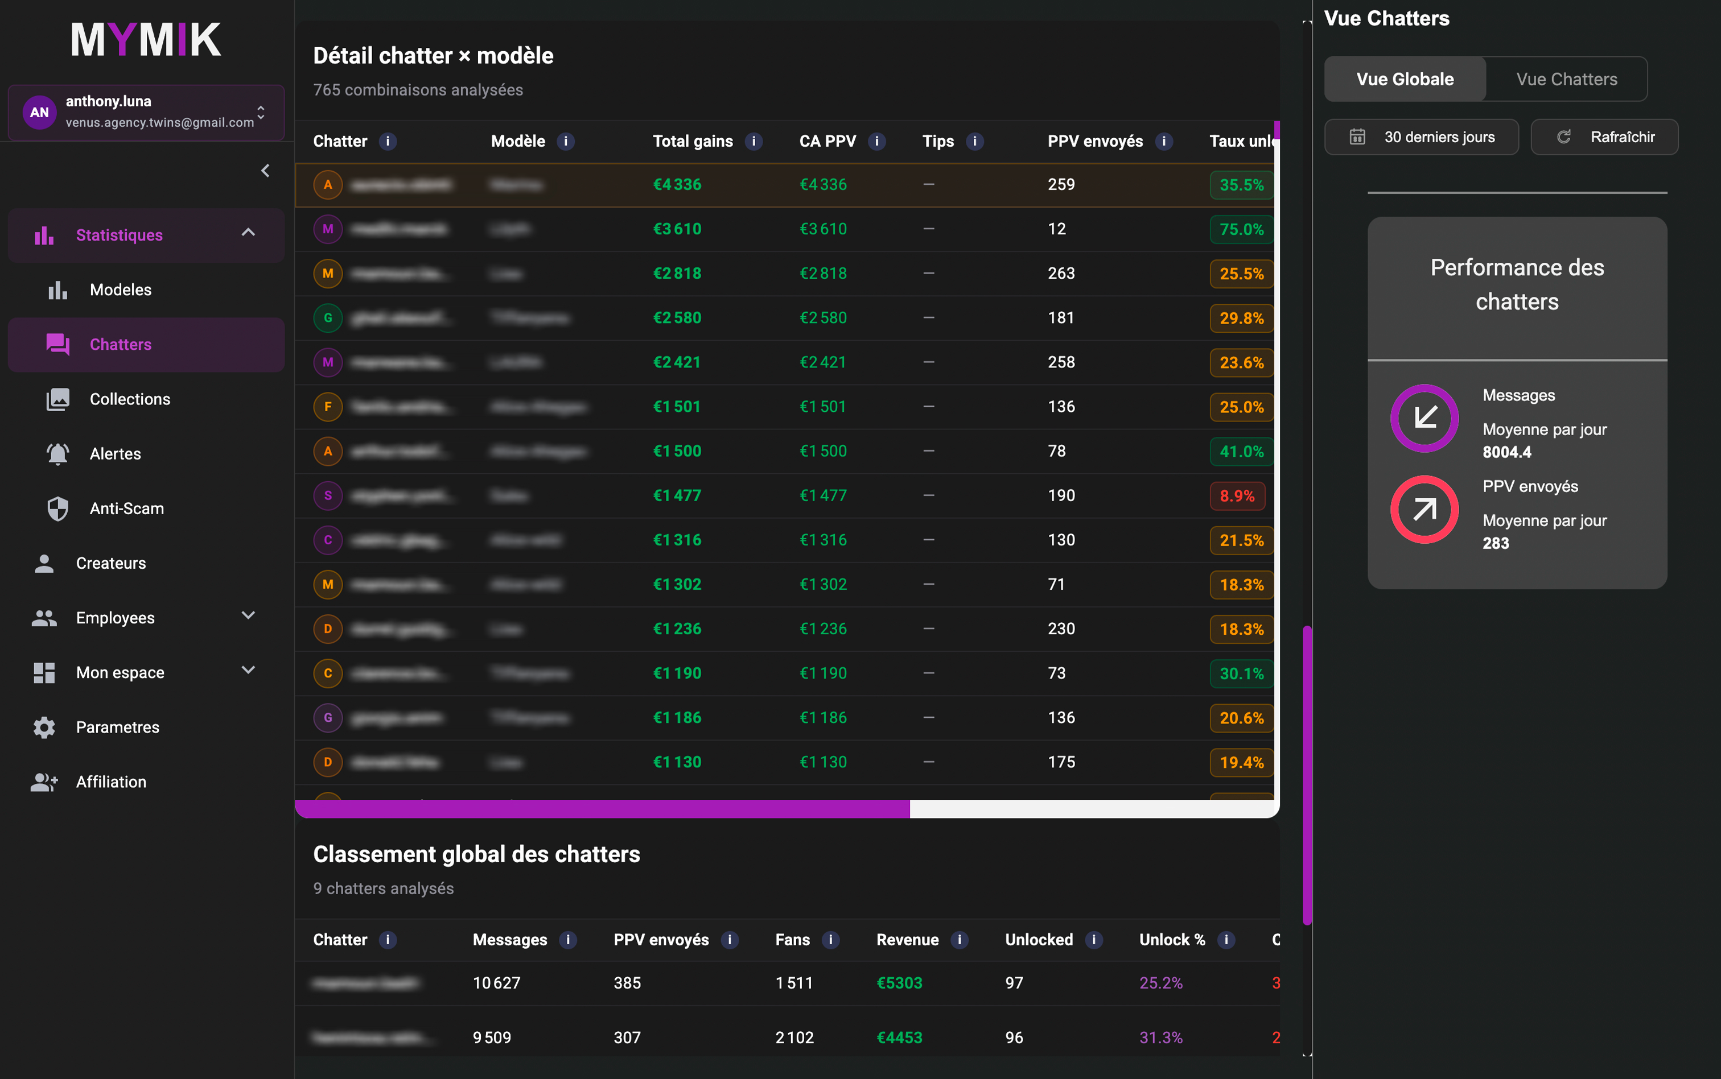Select the row with €4 336 total gains
This screenshot has width=1721, height=1079.
click(x=785, y=185)
